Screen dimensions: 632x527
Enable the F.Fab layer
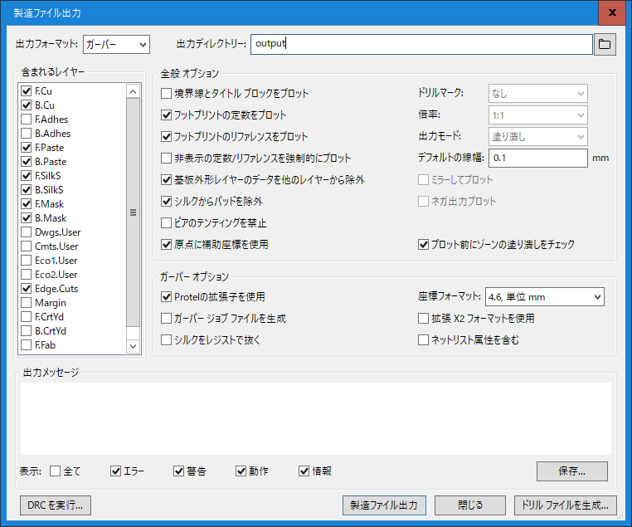click(27, 345)
